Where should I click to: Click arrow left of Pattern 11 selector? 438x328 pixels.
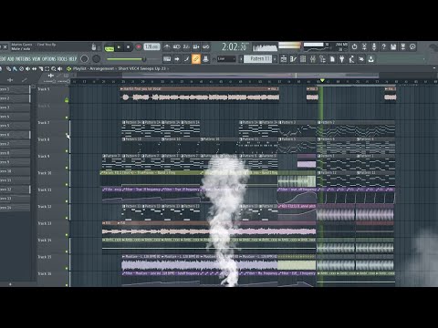(x=241, y=59)
